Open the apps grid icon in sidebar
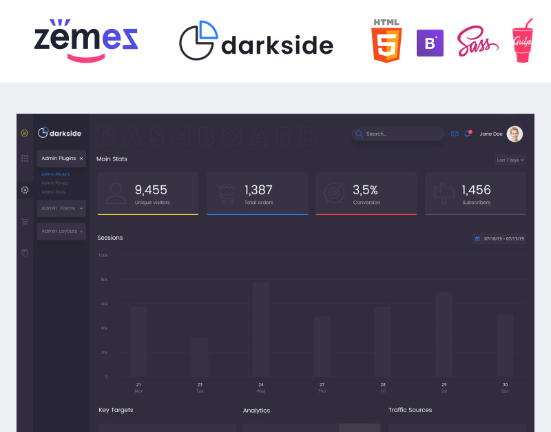Viewport: 551px width, 432px height. point(25,158)
